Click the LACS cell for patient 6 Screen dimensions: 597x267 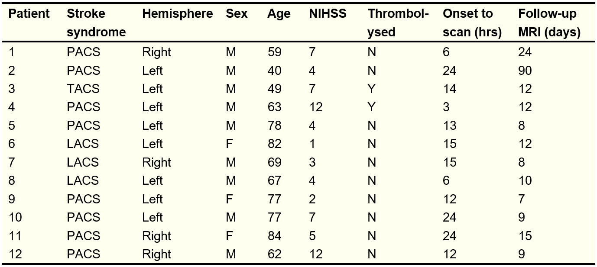click(83, 144)
